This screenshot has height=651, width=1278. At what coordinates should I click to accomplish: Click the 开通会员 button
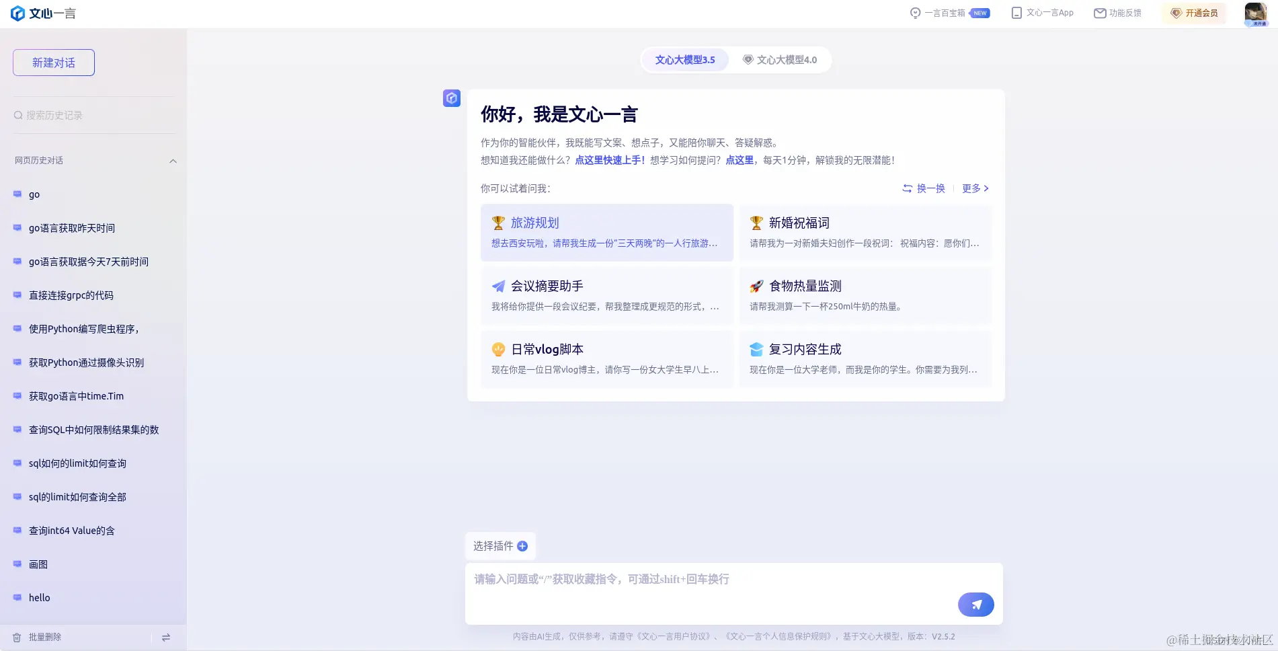[x=1194, y=13]
